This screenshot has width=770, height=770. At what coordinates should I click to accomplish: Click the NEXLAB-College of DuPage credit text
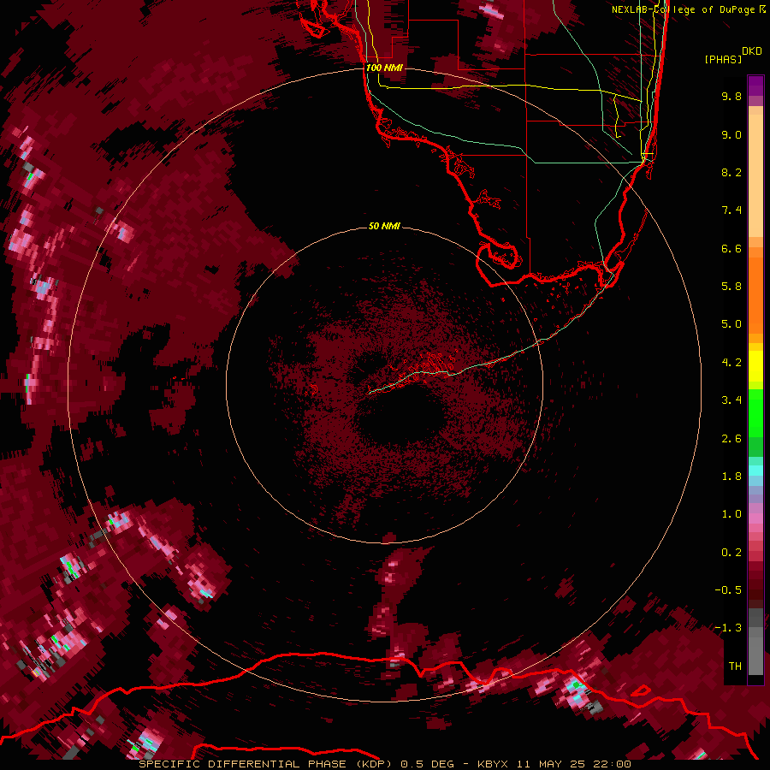(x=684, y=9)
